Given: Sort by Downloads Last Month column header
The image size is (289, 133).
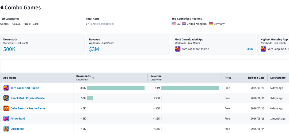Looking at the screenshot, I should [x=111, y=78].
